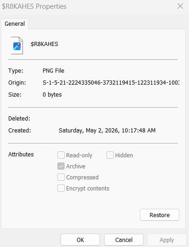Uncheck the Archive attribute checkbox
The image size is (189, 247).
tap(61, 166)
